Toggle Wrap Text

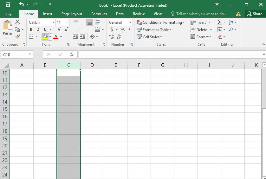click(98, 22)
